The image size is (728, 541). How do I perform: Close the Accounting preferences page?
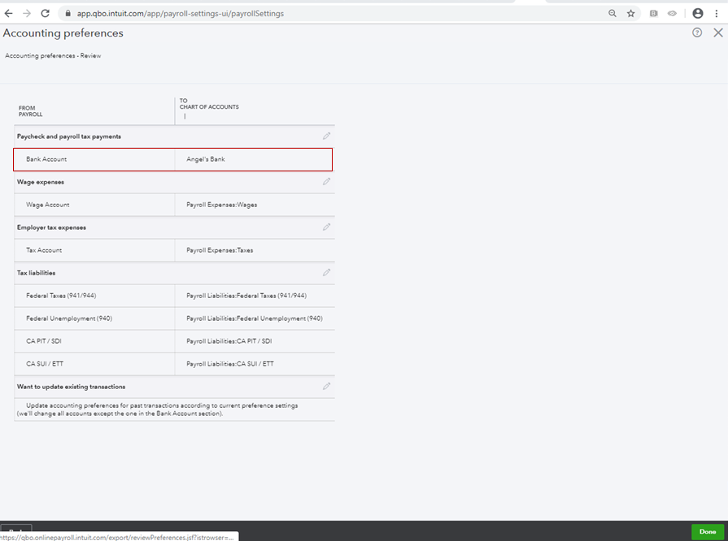pos(717,33)
